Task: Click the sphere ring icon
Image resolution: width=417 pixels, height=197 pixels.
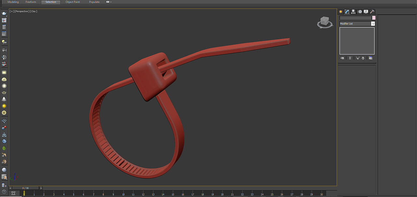Action: pos(4,86)
